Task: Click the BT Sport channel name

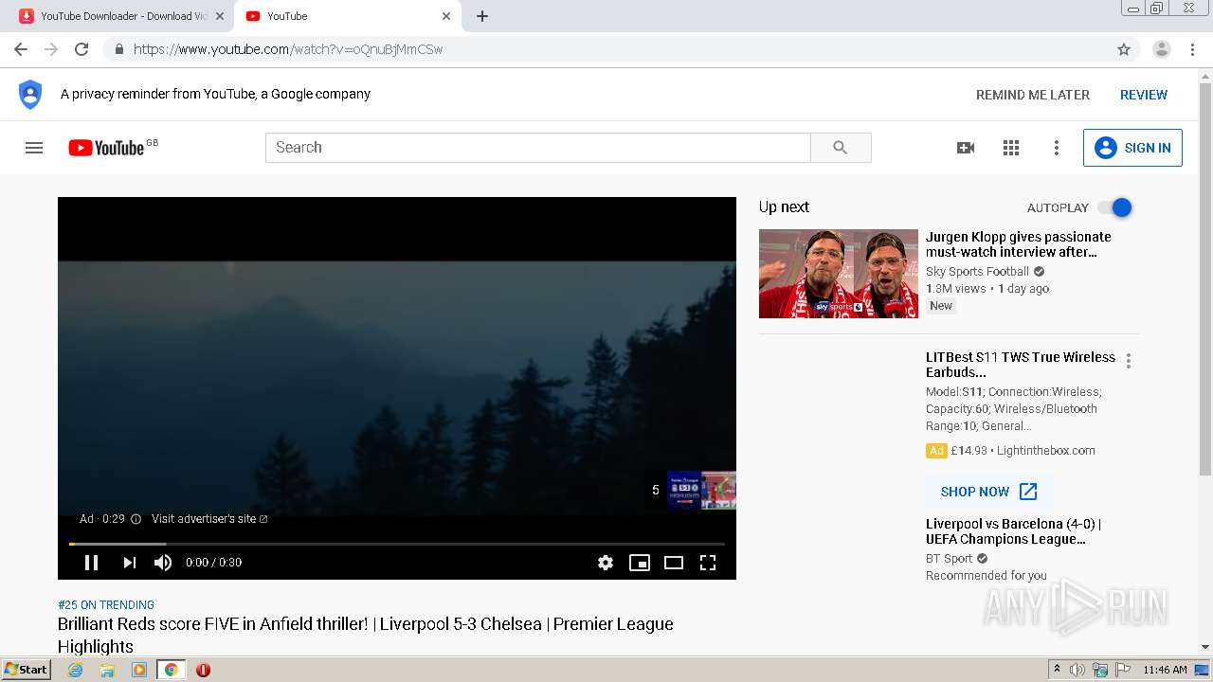Action: coord(949,558)
